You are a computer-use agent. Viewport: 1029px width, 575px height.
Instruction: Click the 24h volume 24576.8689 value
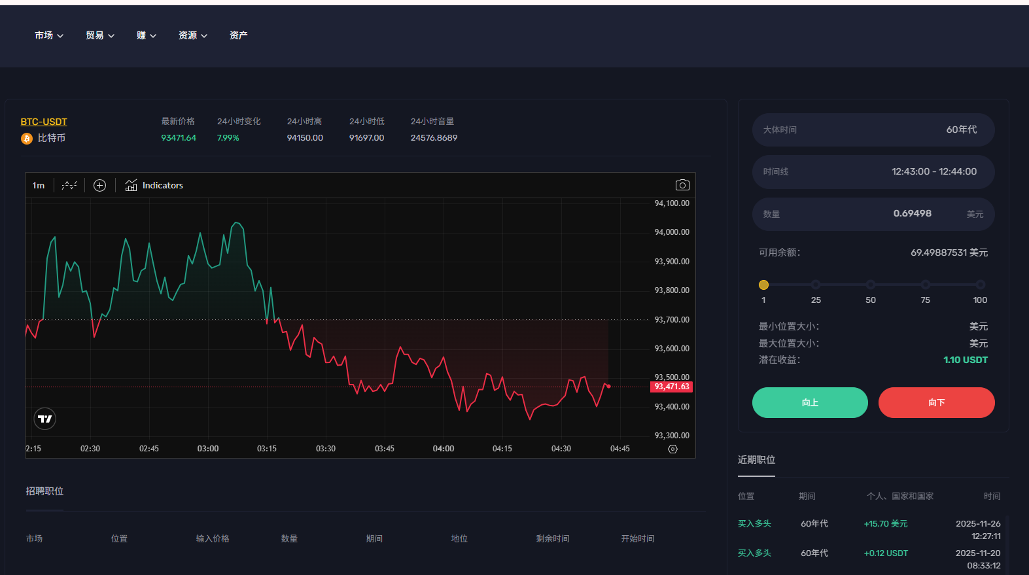click(434, 138)
